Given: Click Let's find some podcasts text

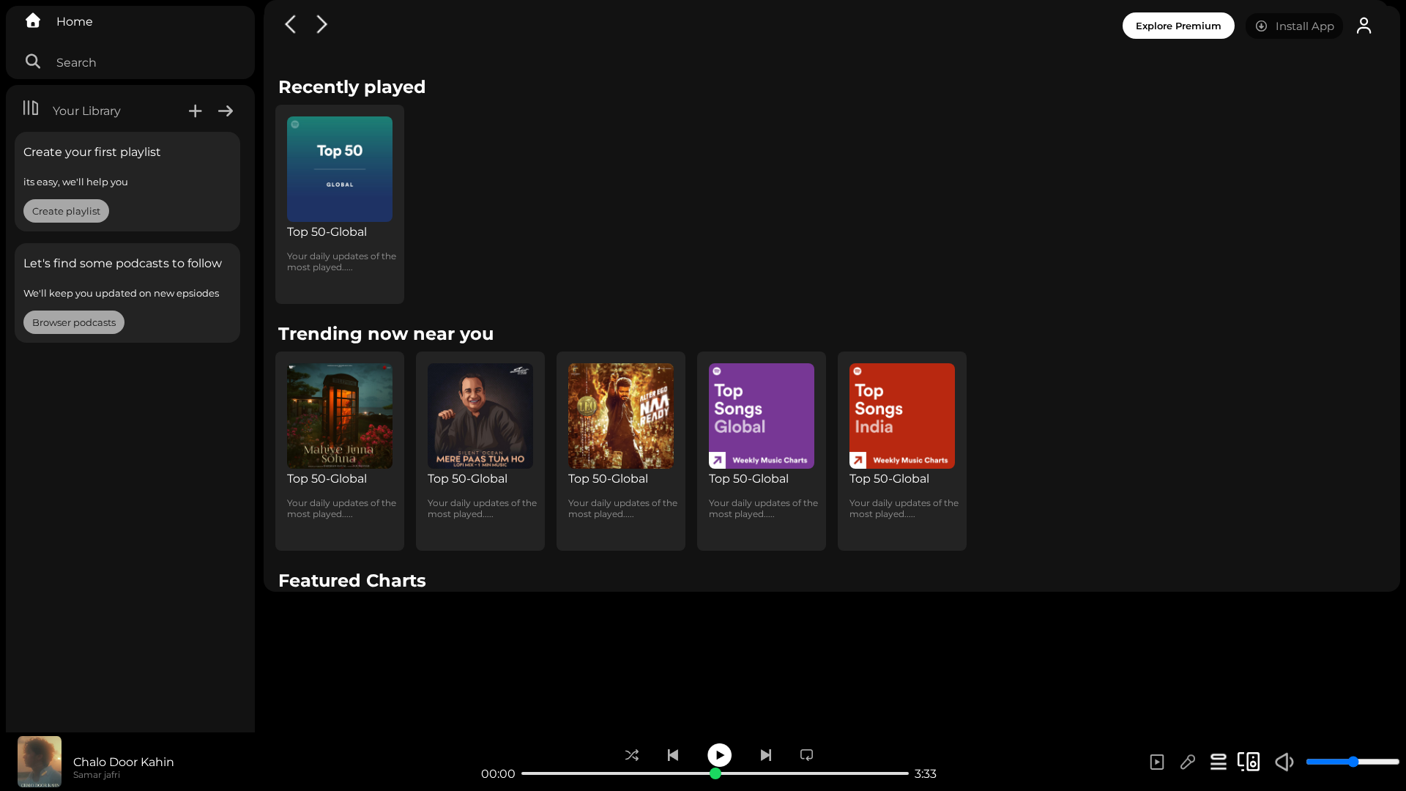Looking at the screenshot, I should [122, 264].
